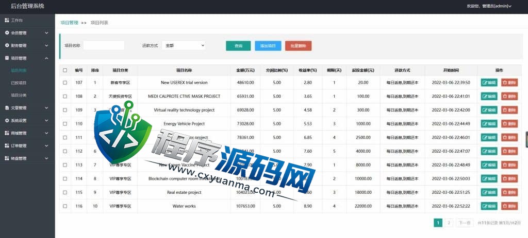The width and height of the screenshot is (528, 238).
Task: Expand 商城管理 using its chevron
Action: click(46, 133)
